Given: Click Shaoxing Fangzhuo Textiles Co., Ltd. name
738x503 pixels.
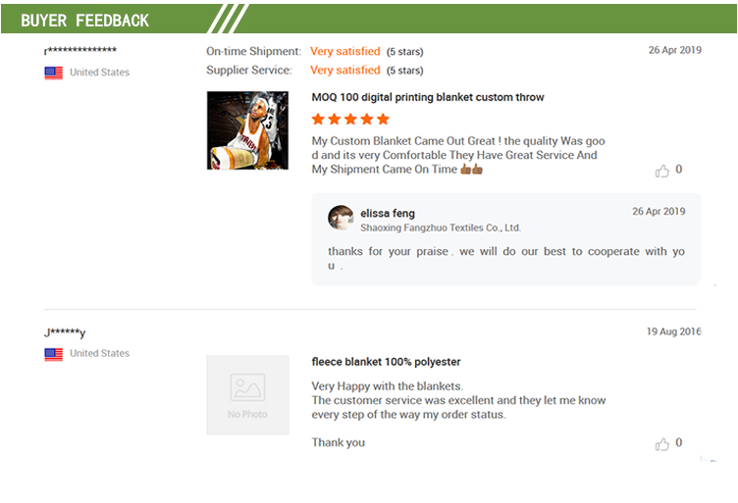Looking at the screenshot, I should click(441, 228).
